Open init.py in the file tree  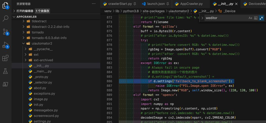56,105
